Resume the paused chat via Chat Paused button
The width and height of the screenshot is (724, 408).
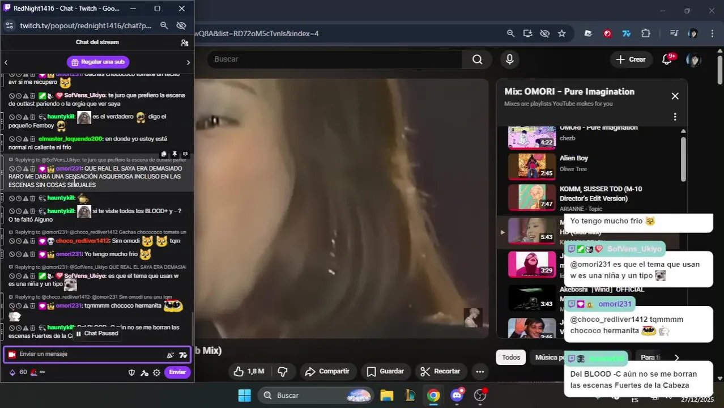tap(97, 333)
